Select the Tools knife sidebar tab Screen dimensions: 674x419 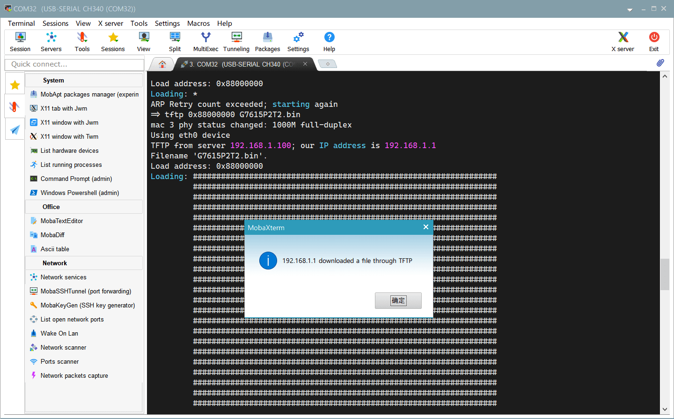click(x=15, y=106)
